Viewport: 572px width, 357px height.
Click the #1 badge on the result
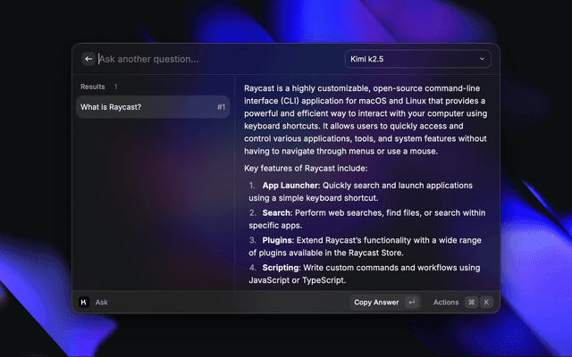coord(221,107)
